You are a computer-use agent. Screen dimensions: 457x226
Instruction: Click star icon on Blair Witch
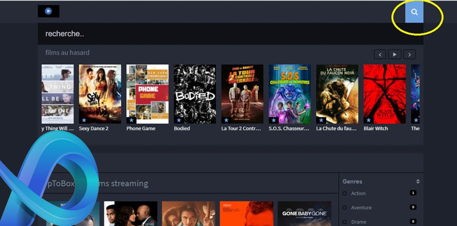tap(368, 120)
